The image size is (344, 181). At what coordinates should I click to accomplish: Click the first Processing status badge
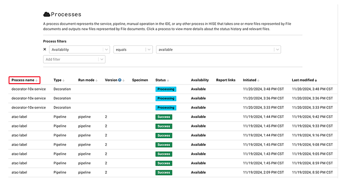click(x=166, y=89)
